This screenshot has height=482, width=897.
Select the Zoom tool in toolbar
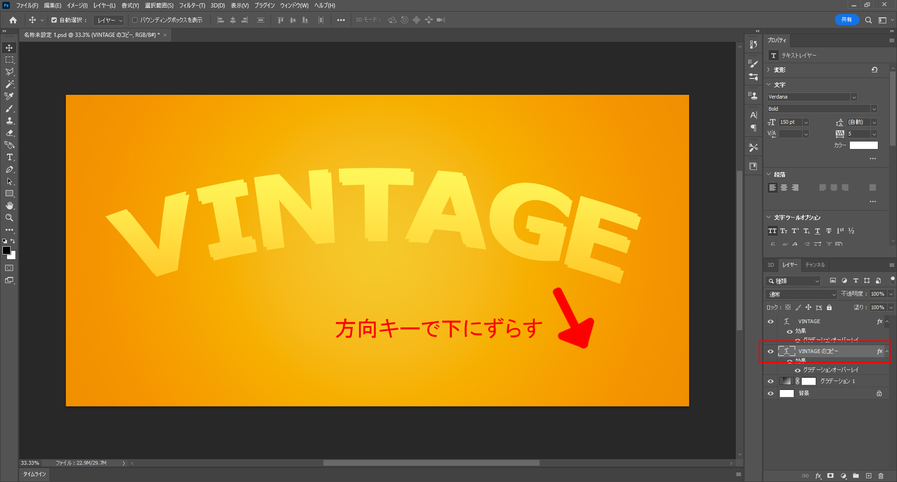click(x=9, y=218)
